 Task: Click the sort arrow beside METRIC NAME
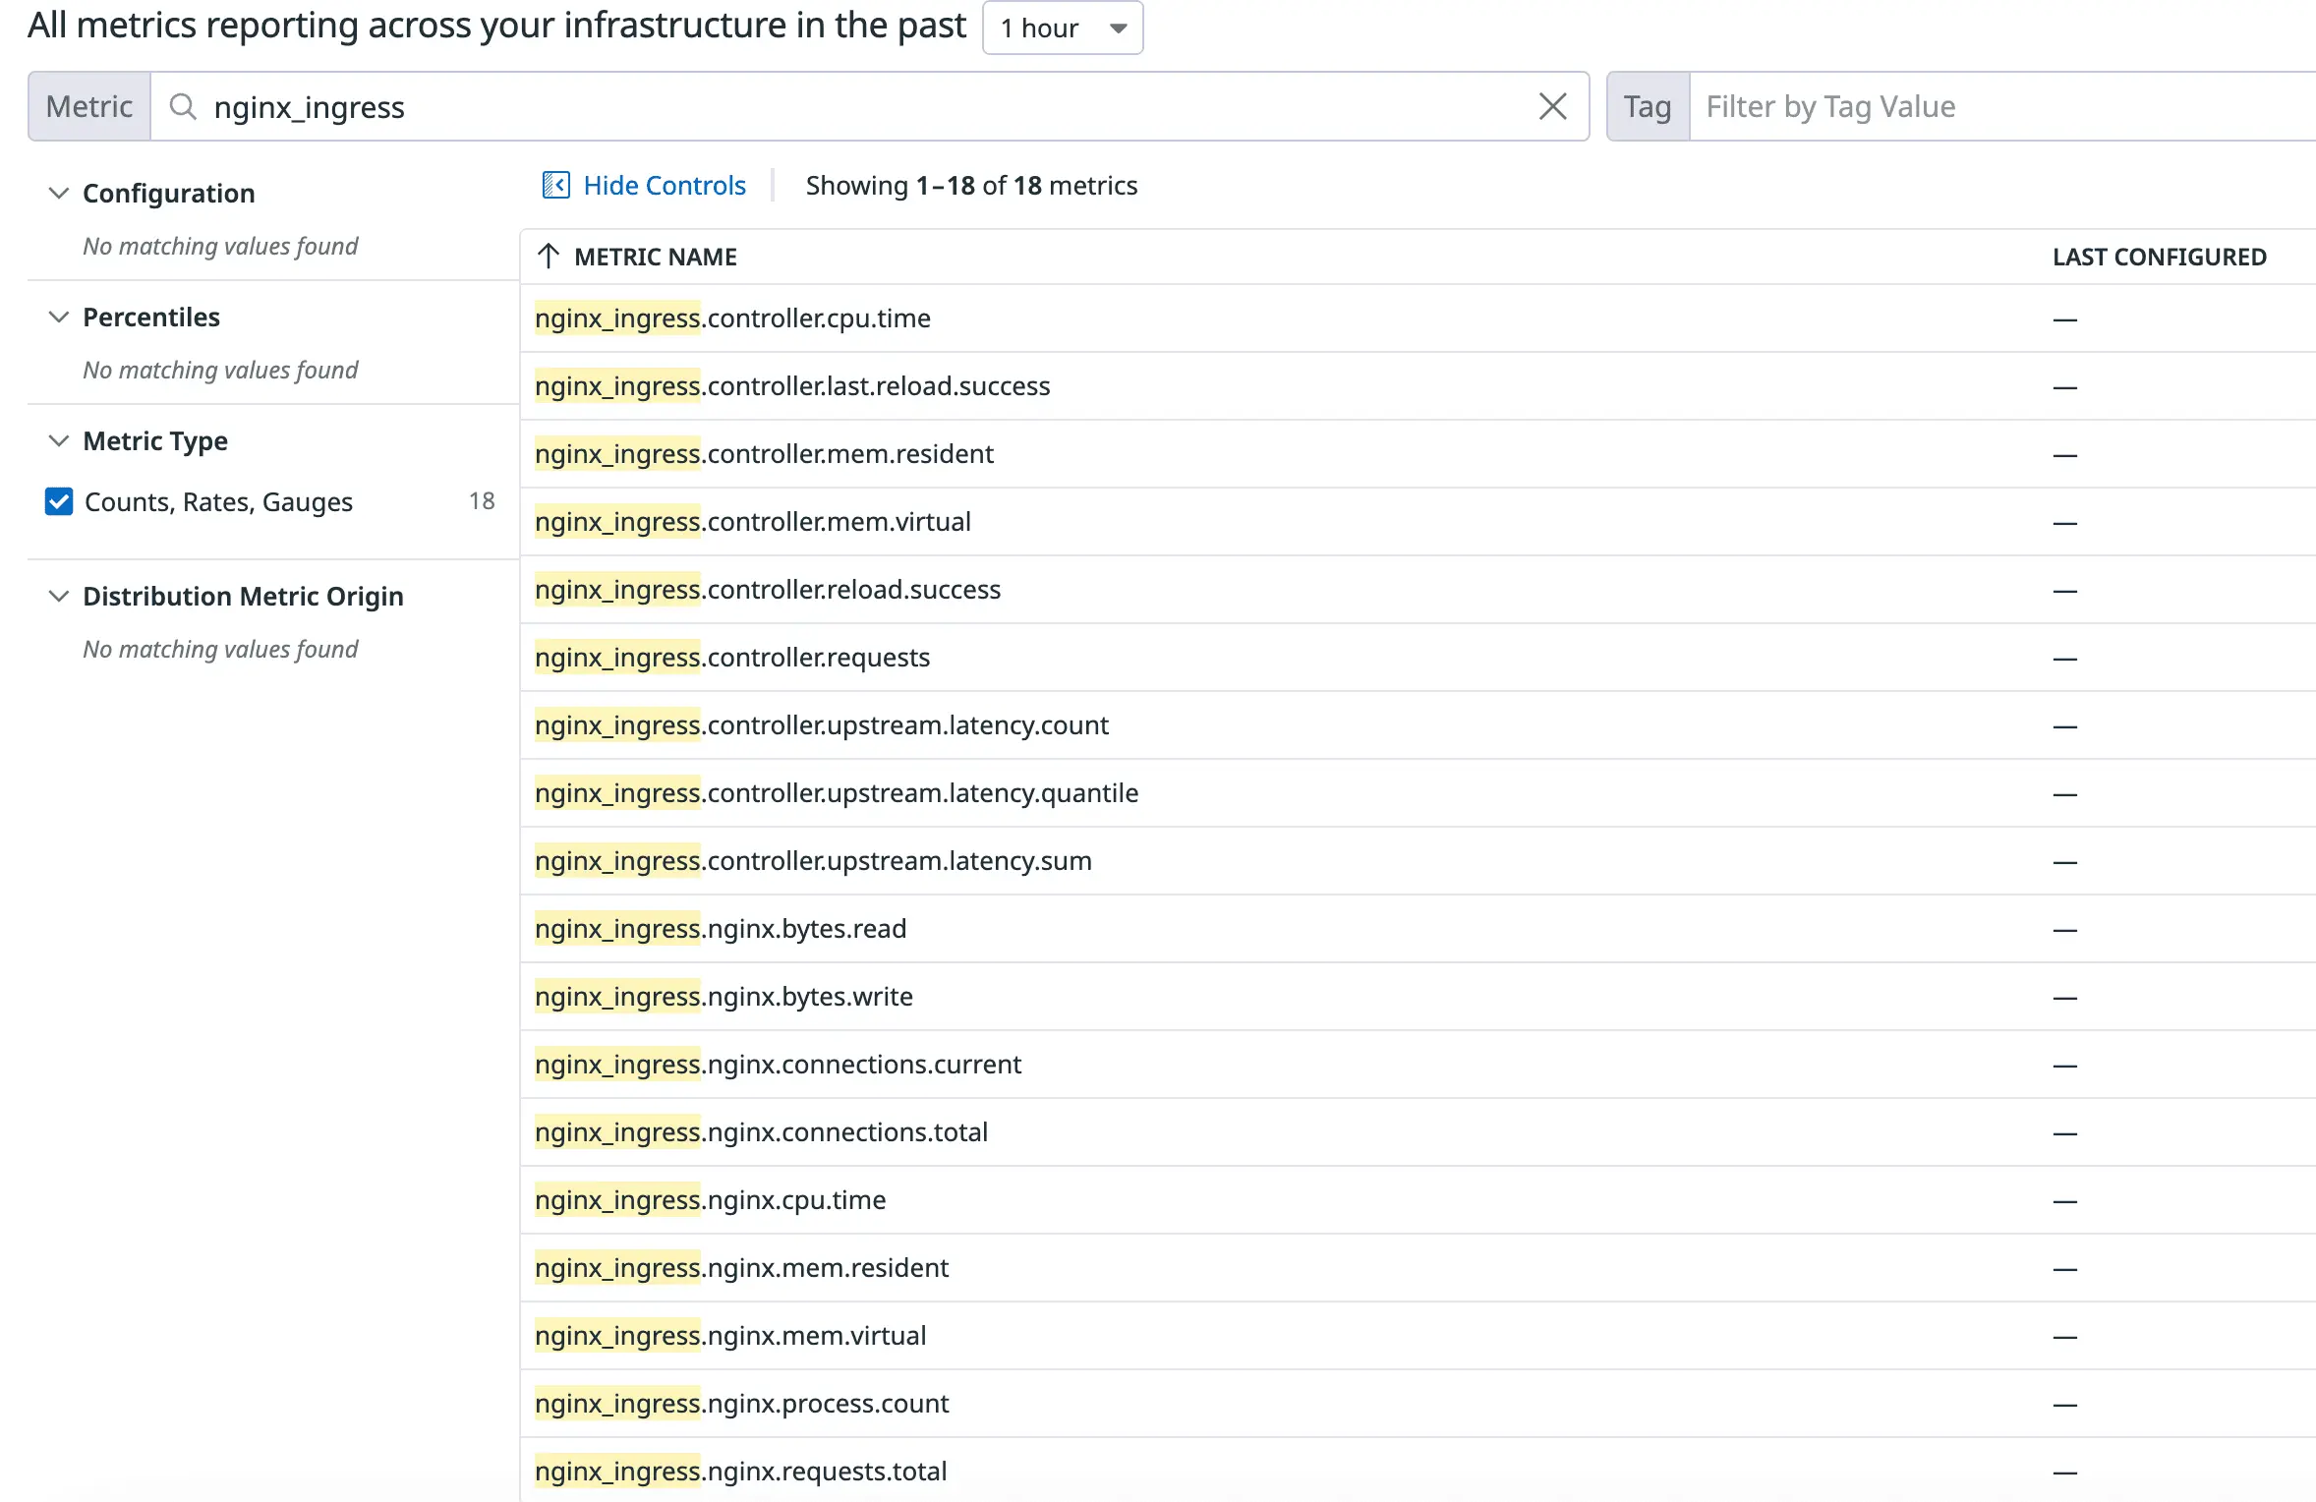tap(548, 257)
